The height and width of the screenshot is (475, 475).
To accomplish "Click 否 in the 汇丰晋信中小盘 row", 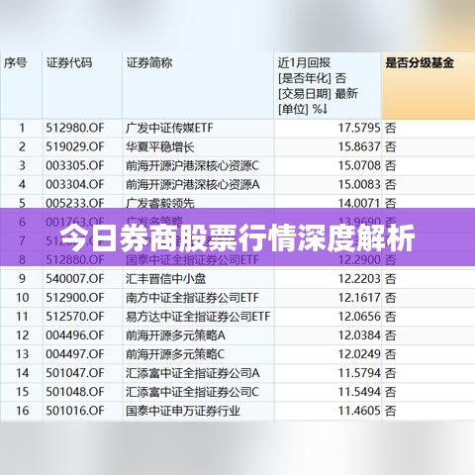I will pyautogui.click(x=390, y=279).
